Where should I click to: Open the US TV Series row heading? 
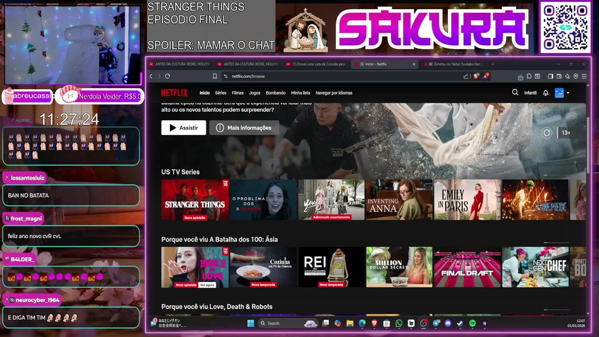(x=180, y=172)
